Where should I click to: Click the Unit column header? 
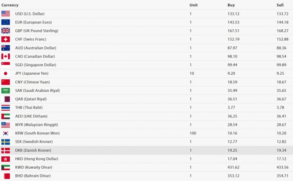[x=193, y=5]
